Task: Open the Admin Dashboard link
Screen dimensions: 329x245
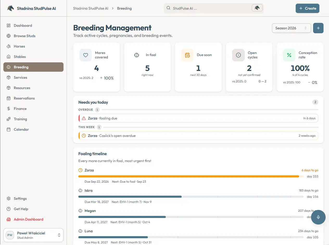Action: (33, 219)
